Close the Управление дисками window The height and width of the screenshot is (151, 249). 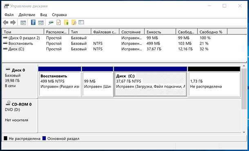pos(240,6)
